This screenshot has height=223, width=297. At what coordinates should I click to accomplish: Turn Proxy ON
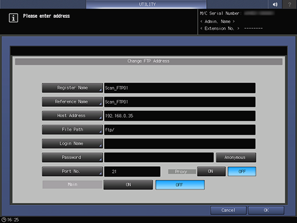[x=211, y=171]
